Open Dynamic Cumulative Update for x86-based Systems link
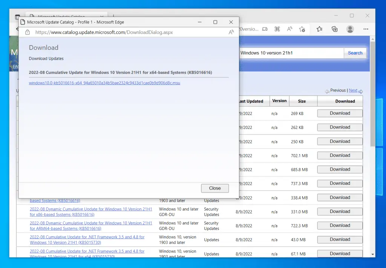 [91, 211]
